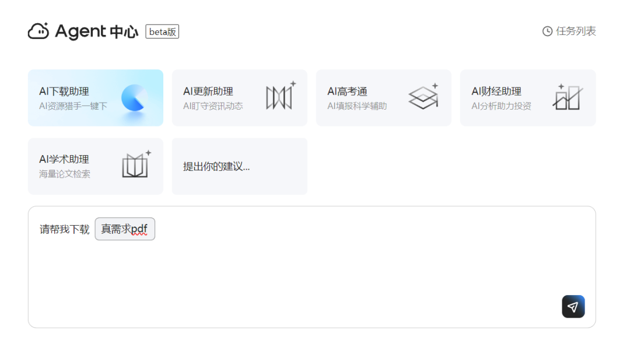Select the AI财经助理 card
Image resolution: width=630 pixels, height=358 pixels.
pos(527,98)
